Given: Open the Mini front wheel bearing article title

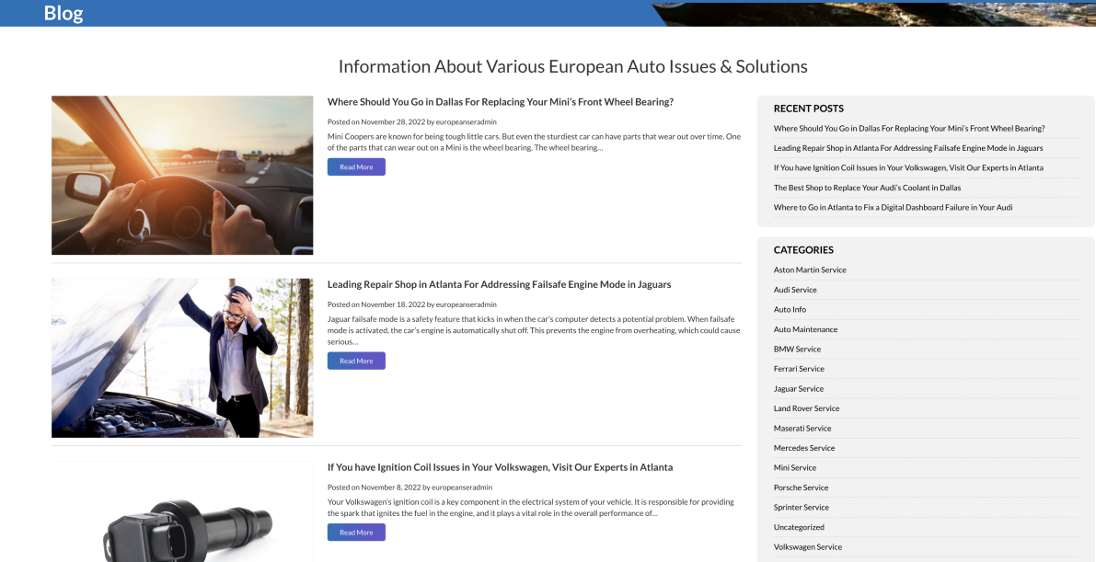Looking at the screenshot, I should 501,102.
